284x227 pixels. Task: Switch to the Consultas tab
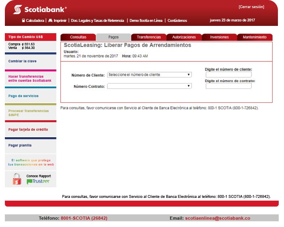[x=78, y=37]
